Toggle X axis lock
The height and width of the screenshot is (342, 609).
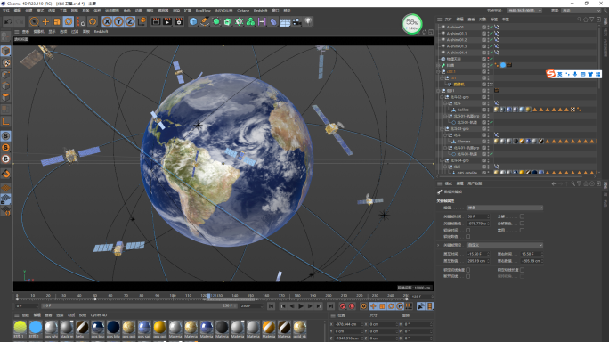[x=107, y=21]
